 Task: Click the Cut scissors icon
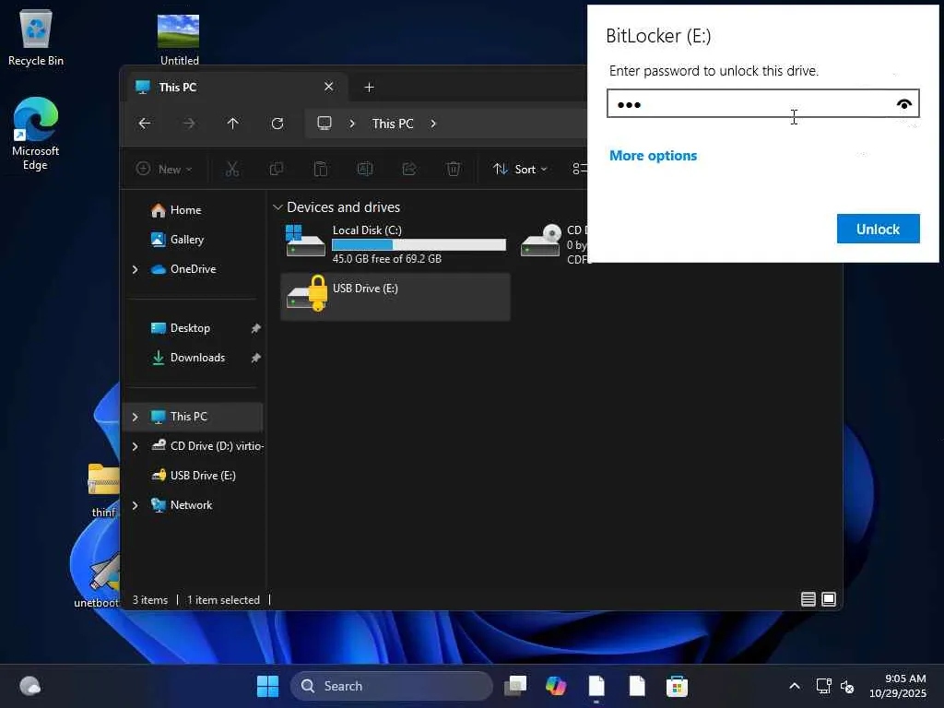click(x=232, y=170)
